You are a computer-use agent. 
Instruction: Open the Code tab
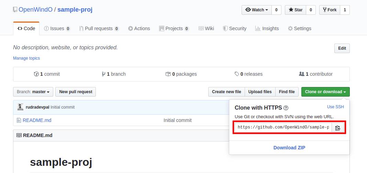(26, 28)
